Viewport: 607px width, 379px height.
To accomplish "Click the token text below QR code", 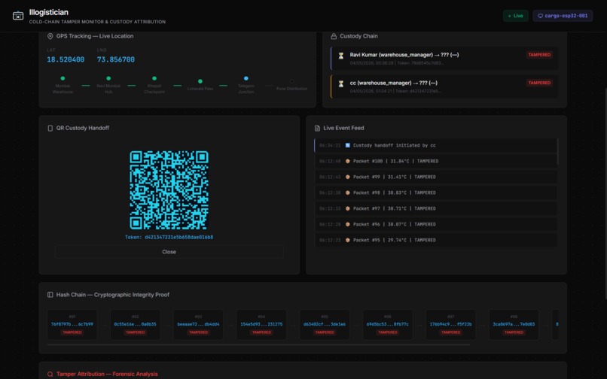I will pos(169,237).
